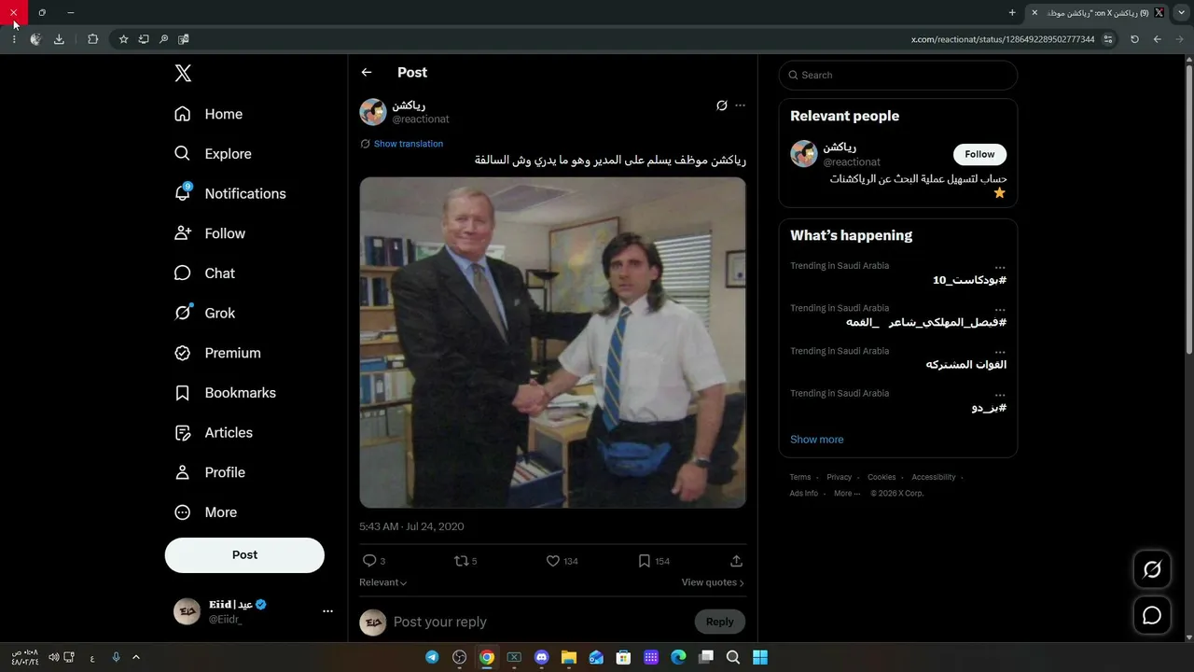Open more options for trend القوات المشتركه

[x=1000, y=352]
